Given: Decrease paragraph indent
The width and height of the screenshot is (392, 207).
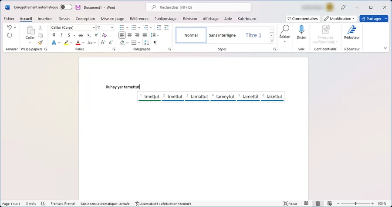Looking at the screenshot, I should pyautogui.click(x=159, y=27).
